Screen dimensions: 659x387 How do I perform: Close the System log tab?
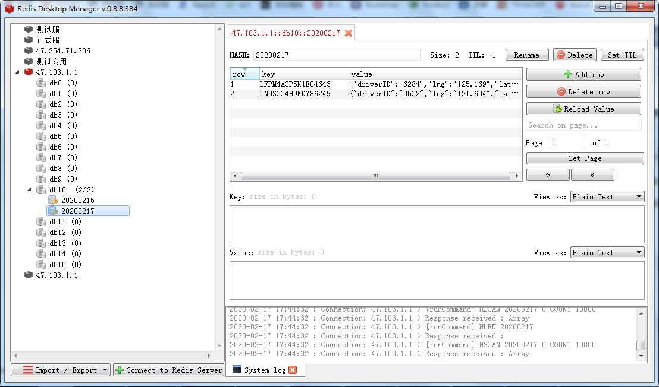tap(293, 370)
